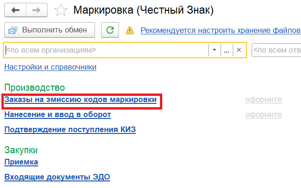Click the Выполнить обмен button

(x=49, y=30)
